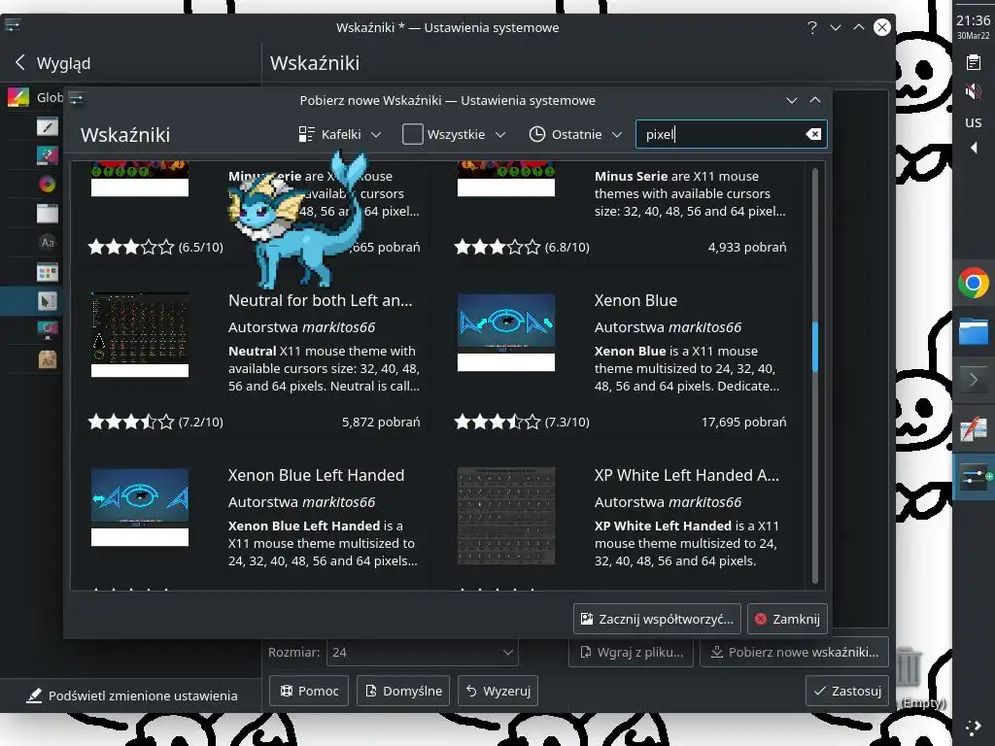
Task: Open Window Decorations icon in sidebar
Action: 47,213
